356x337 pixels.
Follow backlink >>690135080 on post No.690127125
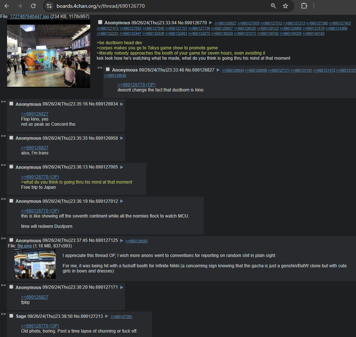click(x=136, y=241)
